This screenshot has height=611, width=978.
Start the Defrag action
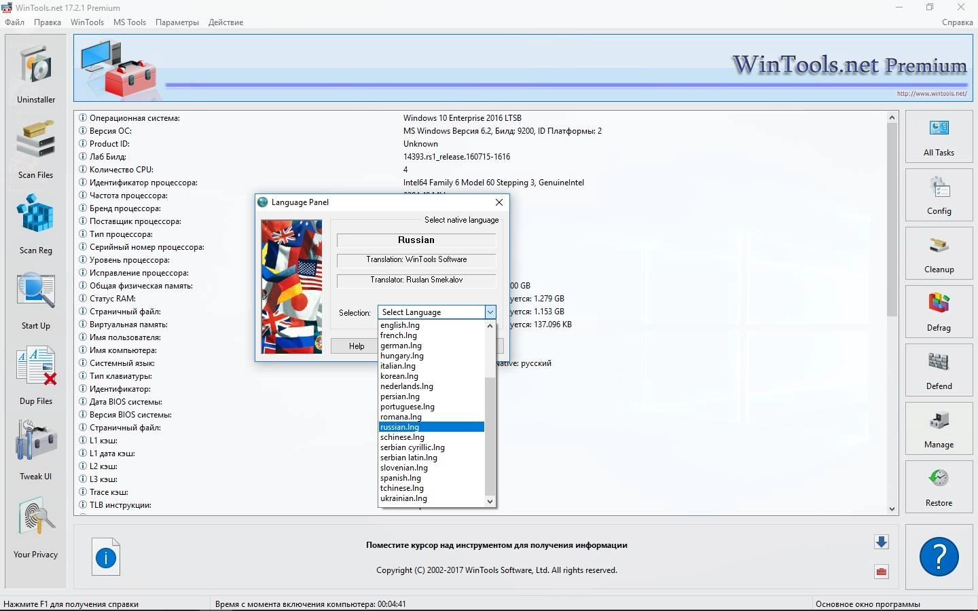pos(939,312)
